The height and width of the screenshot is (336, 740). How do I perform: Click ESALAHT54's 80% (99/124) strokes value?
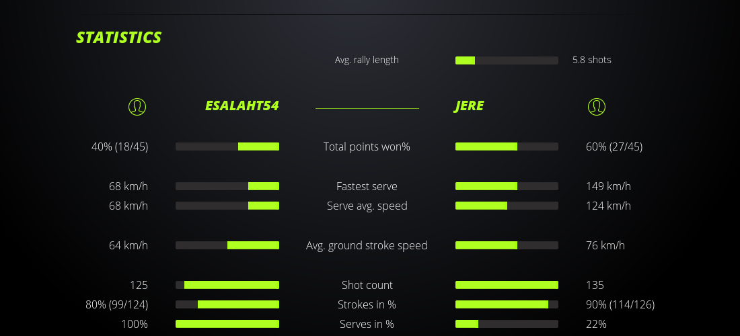click(117, 304)
